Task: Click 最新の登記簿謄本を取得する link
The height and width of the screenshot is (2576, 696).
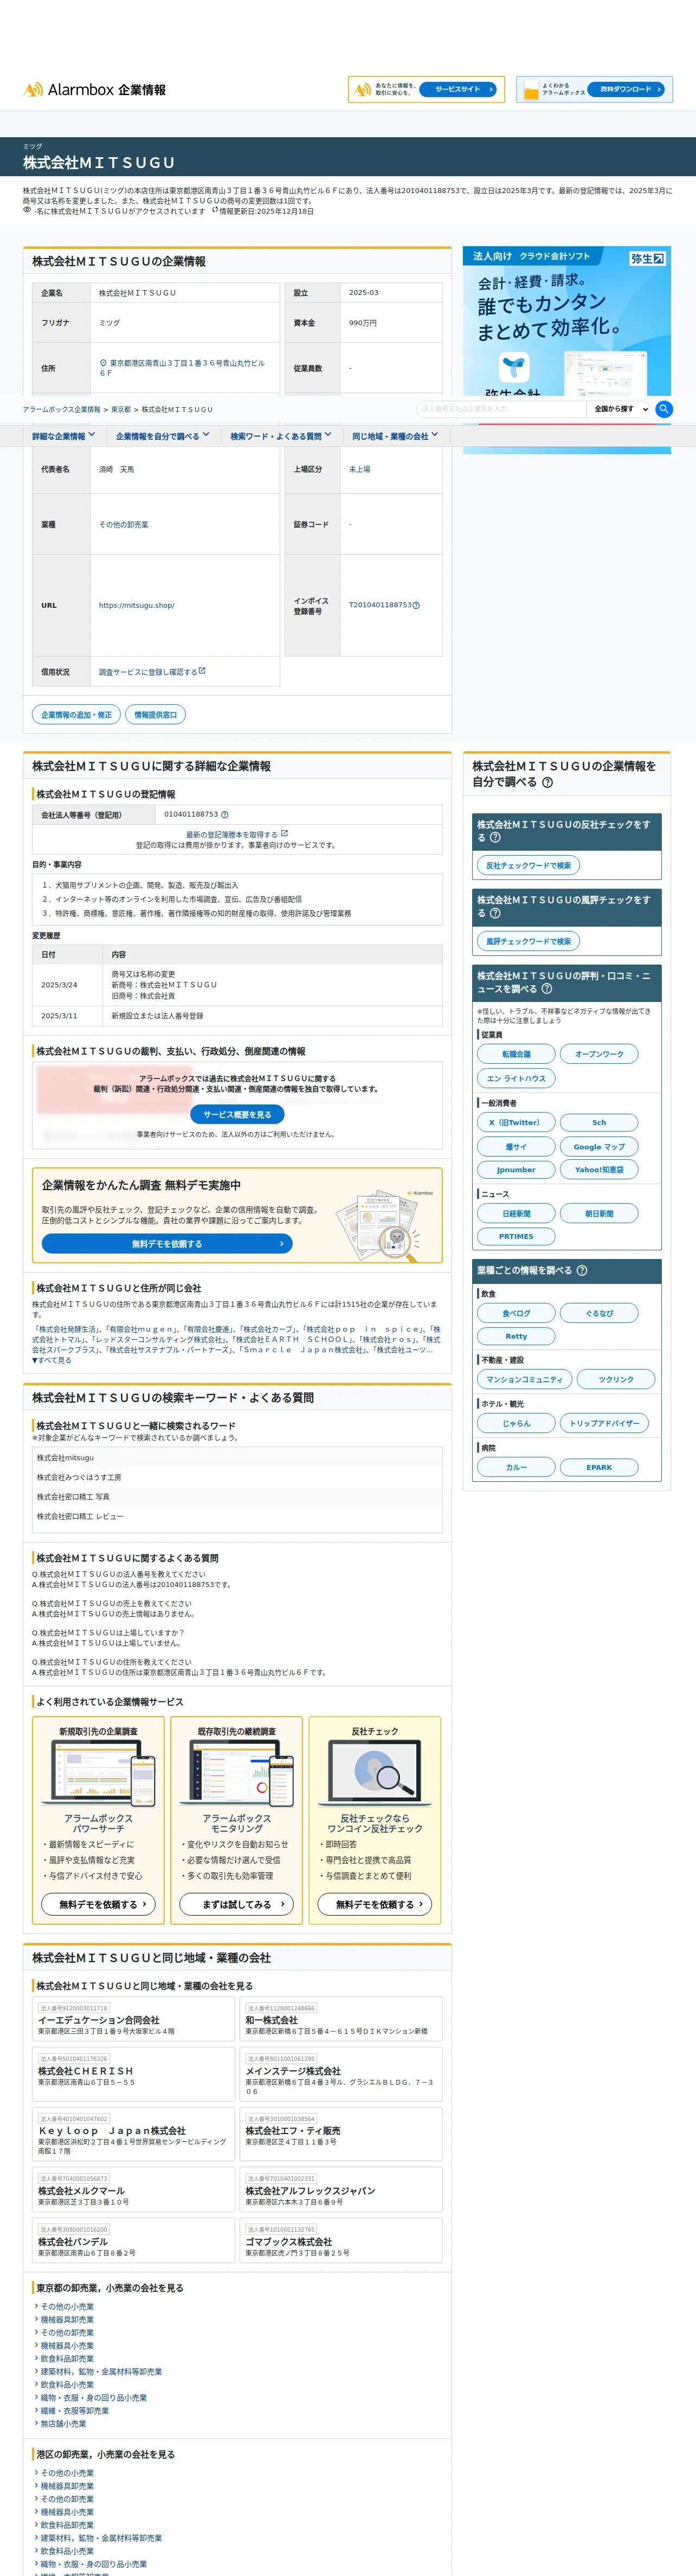Action: tap(232, 834)
